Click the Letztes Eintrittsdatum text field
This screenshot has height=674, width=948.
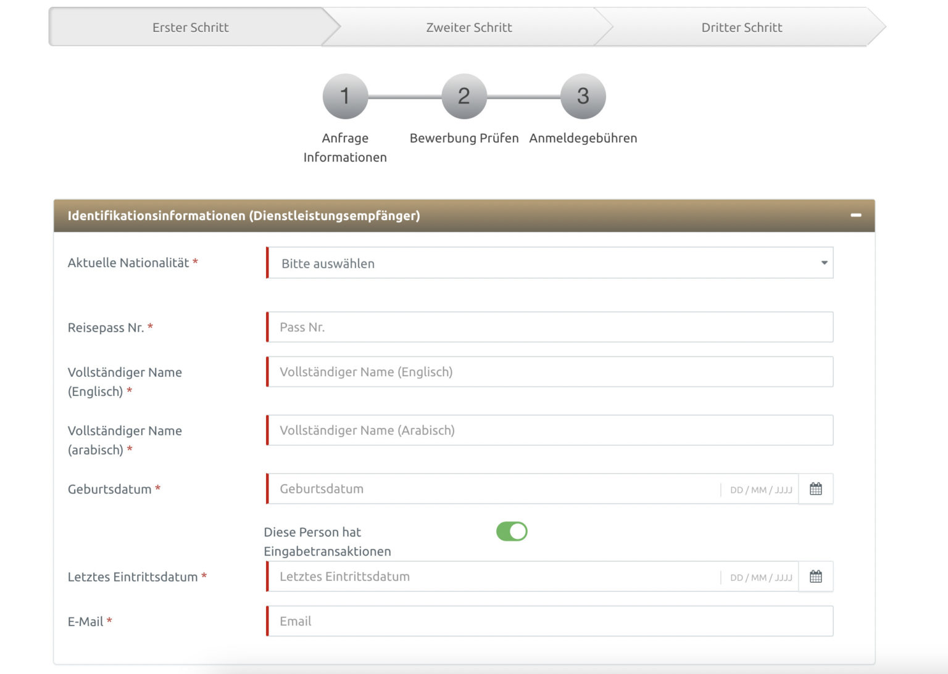[x=494, y=577]
